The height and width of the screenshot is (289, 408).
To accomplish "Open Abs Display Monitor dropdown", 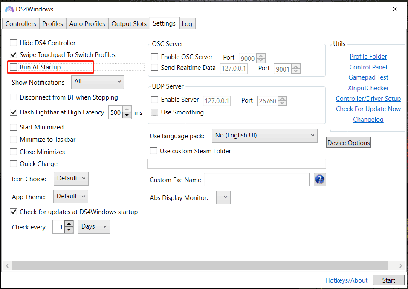I will [223, 197].
